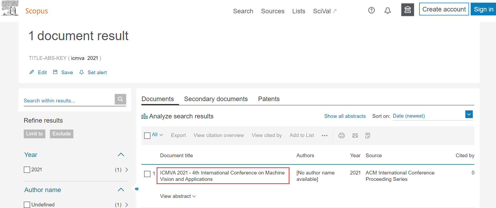Click the Export option

(178, 135)
